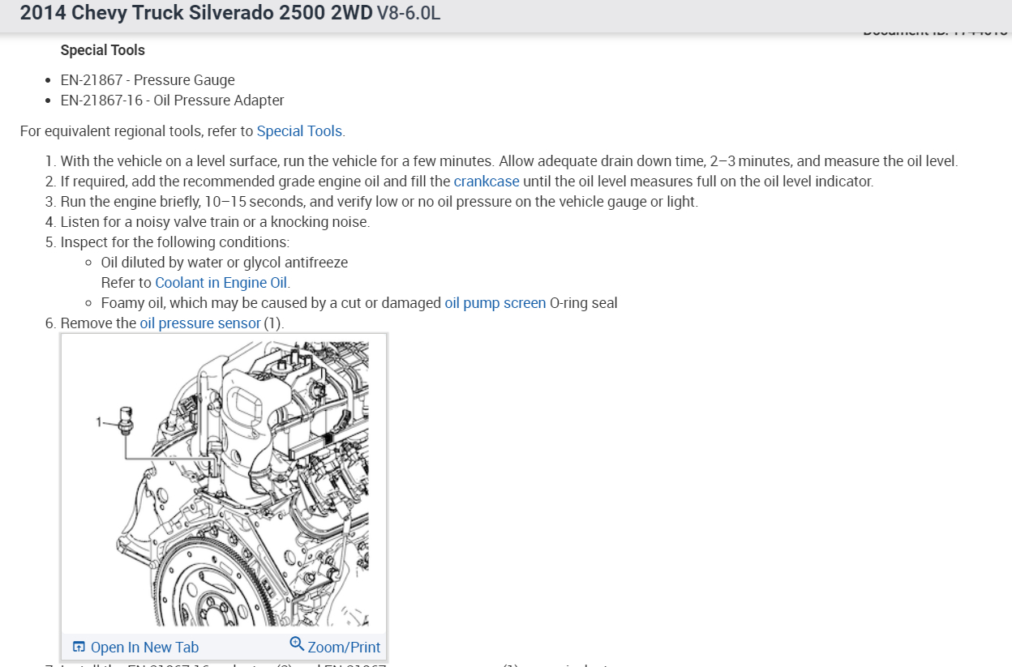Click the Oil diluted by water bullet
Screen dimensions: 1012x667
pos(225,263)
